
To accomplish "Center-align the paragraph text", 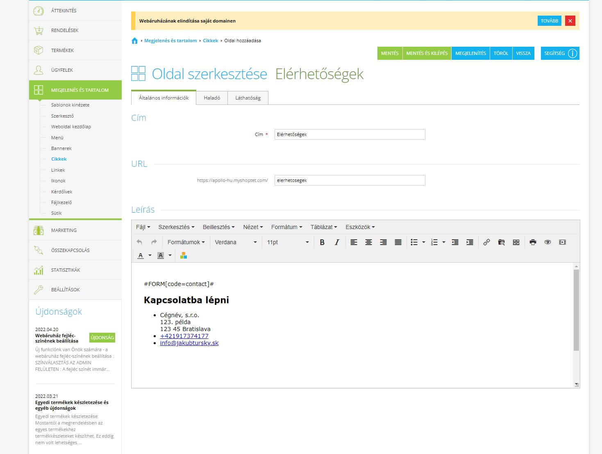I will [368, 242].
